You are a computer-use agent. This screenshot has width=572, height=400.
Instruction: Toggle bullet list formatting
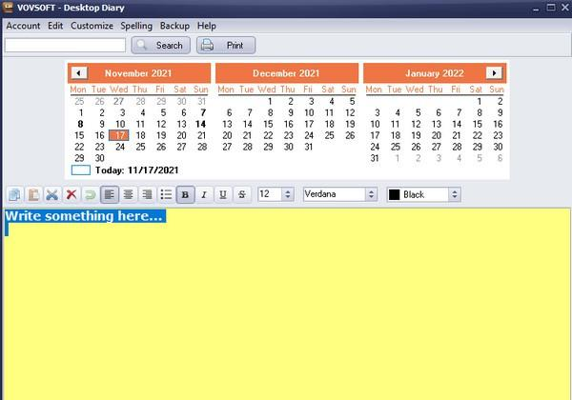point(166,194)
